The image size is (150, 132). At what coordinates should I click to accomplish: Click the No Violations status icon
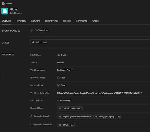tap(31, 30)
